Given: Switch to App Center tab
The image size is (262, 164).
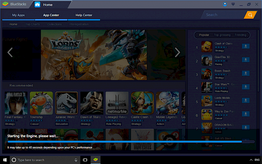Looking at the screenshot, I should [51, 15].
